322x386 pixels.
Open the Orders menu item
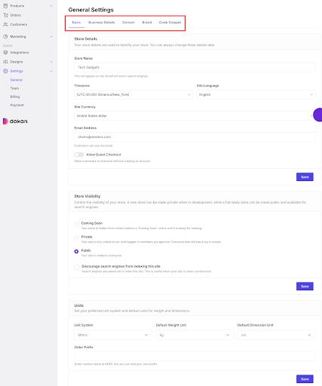(16, 15)
